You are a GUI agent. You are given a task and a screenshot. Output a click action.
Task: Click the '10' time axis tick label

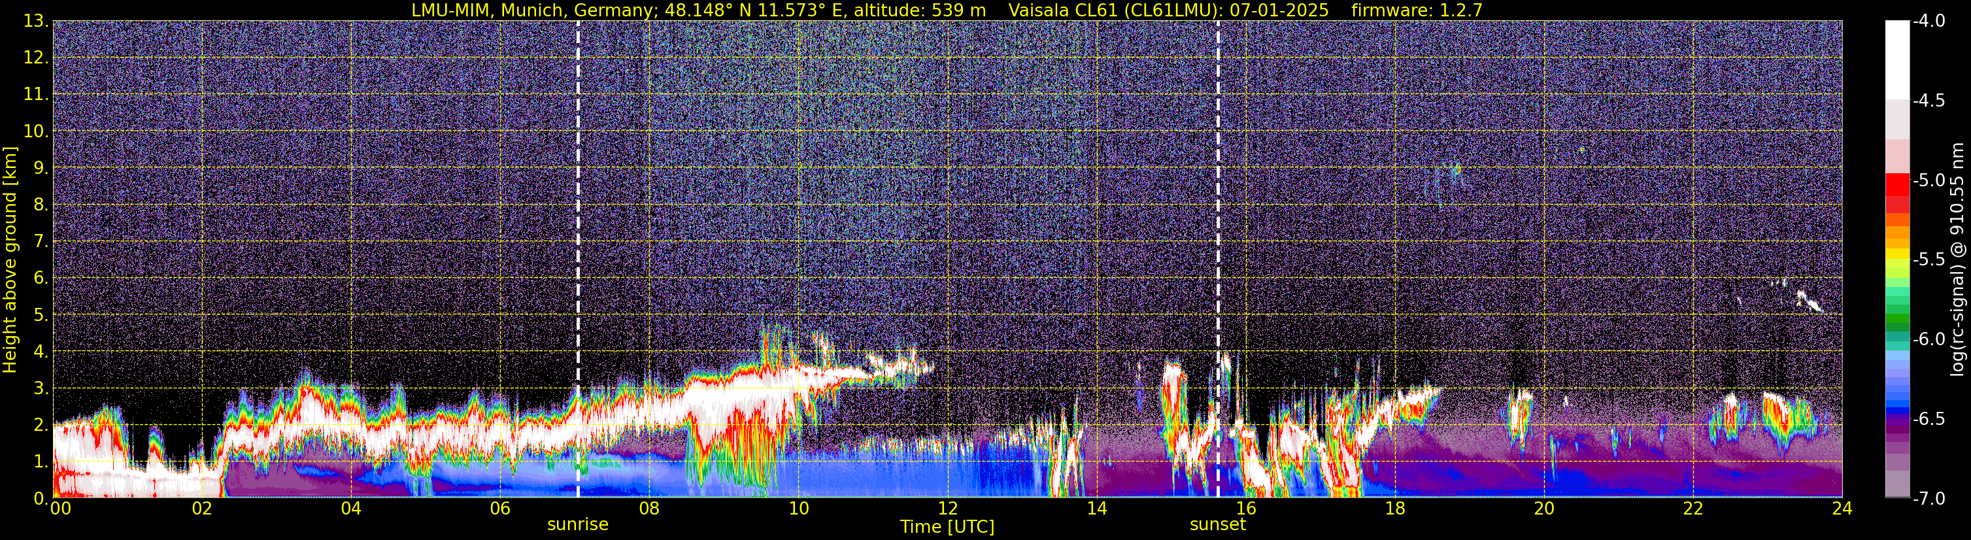[799, 509]
